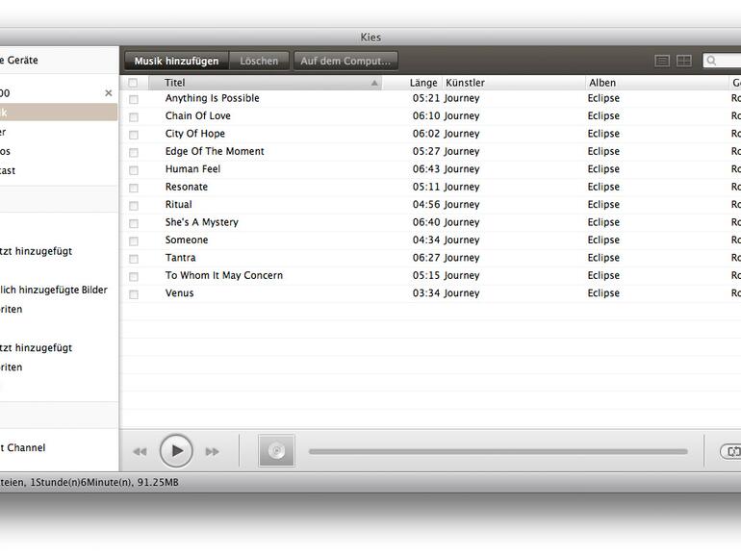
Task: Switch to grid album view
Action: (x=684, y=61)
